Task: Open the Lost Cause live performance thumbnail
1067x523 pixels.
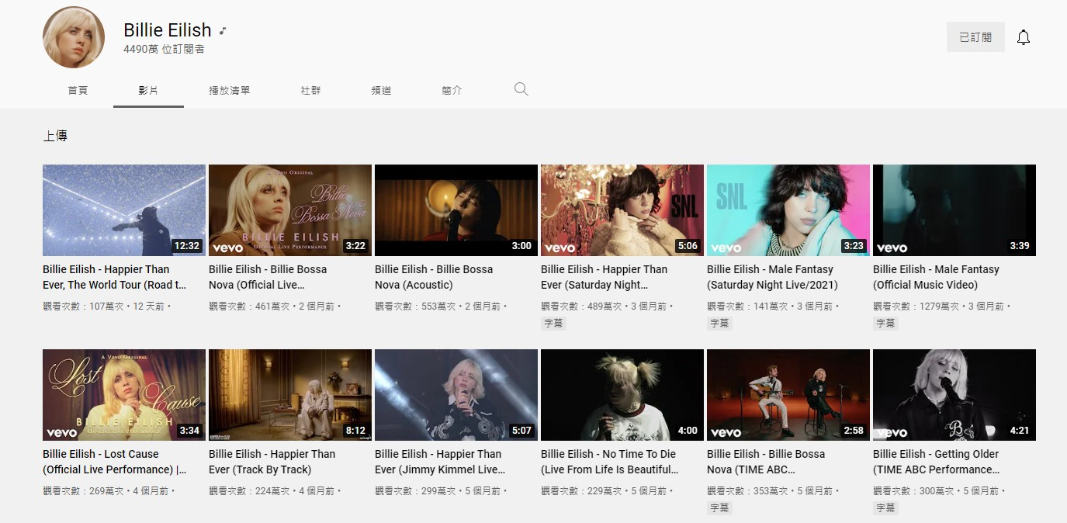Action: pyautogui.click(x=124, y=395)
